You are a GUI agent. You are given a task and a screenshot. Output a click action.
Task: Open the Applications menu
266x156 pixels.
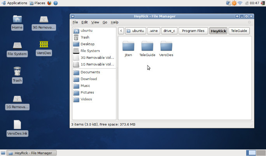coord(15,3)
